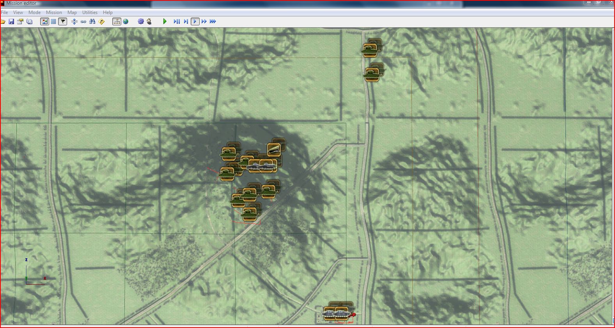This screenshot has width=615, height=328.
Task: Click the open book icon
Action: point(30,21)
